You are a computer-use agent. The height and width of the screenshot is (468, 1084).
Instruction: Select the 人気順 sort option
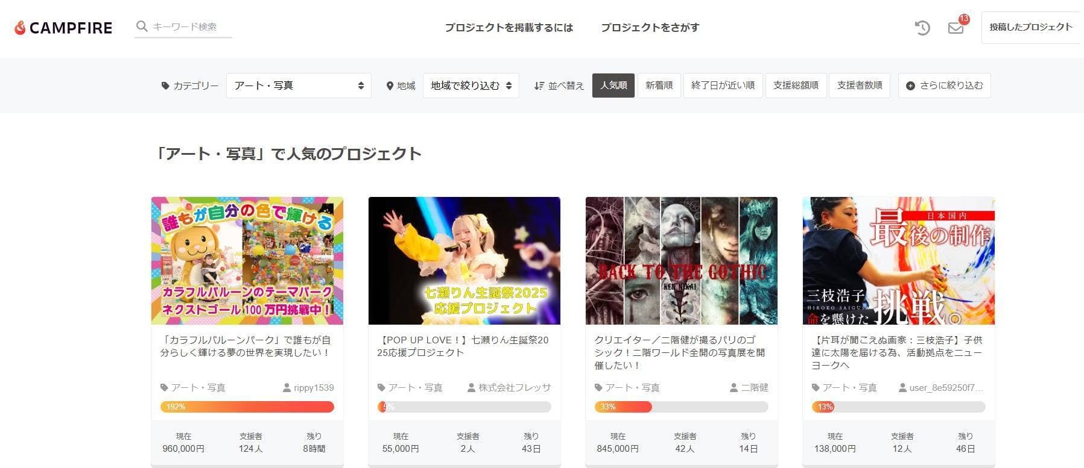coord(613,86)
